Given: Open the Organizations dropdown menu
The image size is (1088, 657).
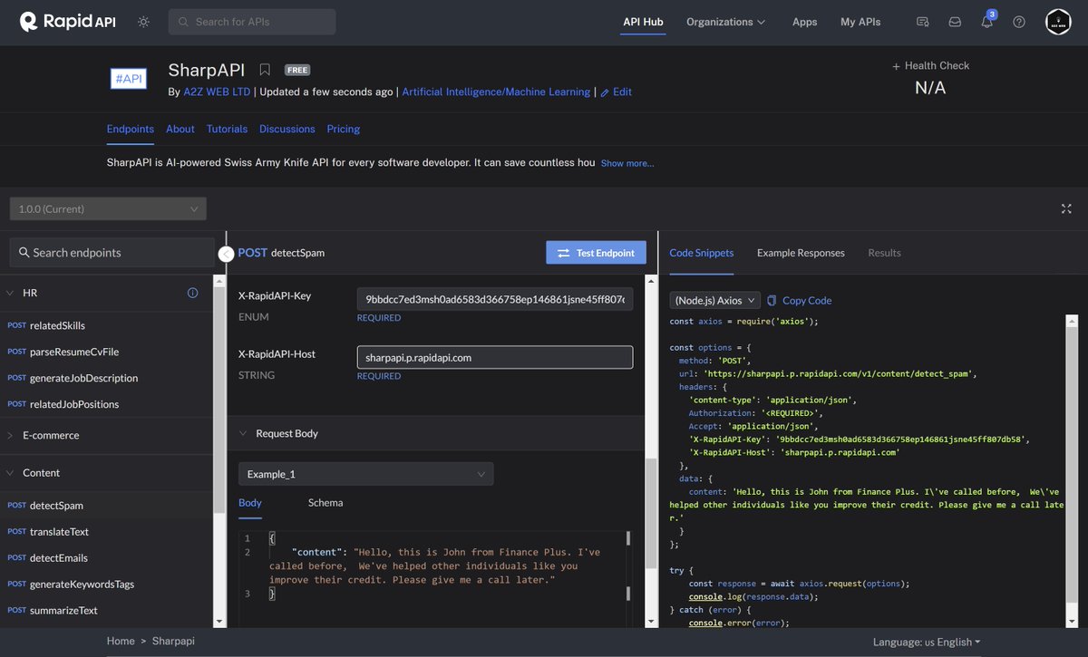Looking at the screenshot, I should click(x=725, y=22).
